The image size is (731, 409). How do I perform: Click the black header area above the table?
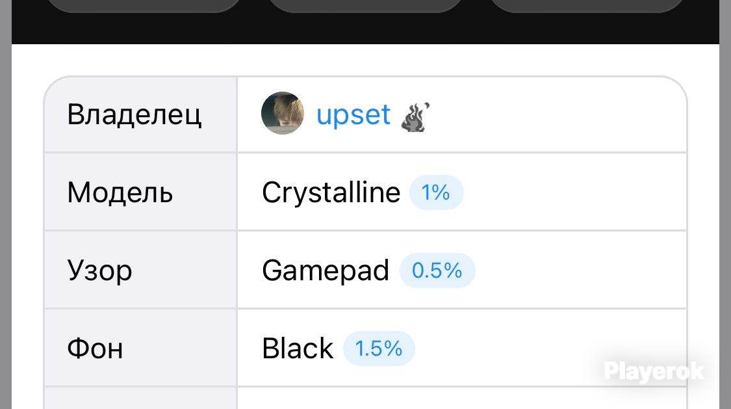pyautogui.click(x=365, y=29)
